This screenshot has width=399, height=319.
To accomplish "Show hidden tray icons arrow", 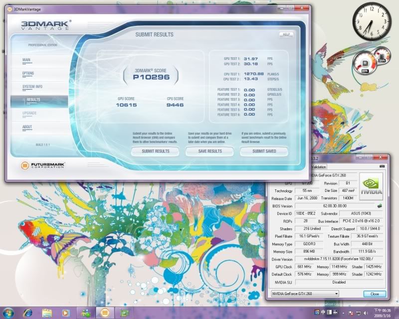I will click(343, 313).
